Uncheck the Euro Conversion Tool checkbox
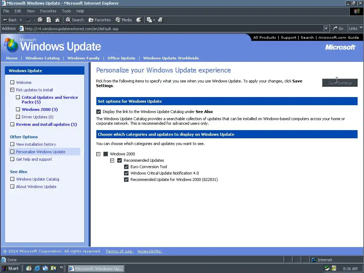 [126, 167]
